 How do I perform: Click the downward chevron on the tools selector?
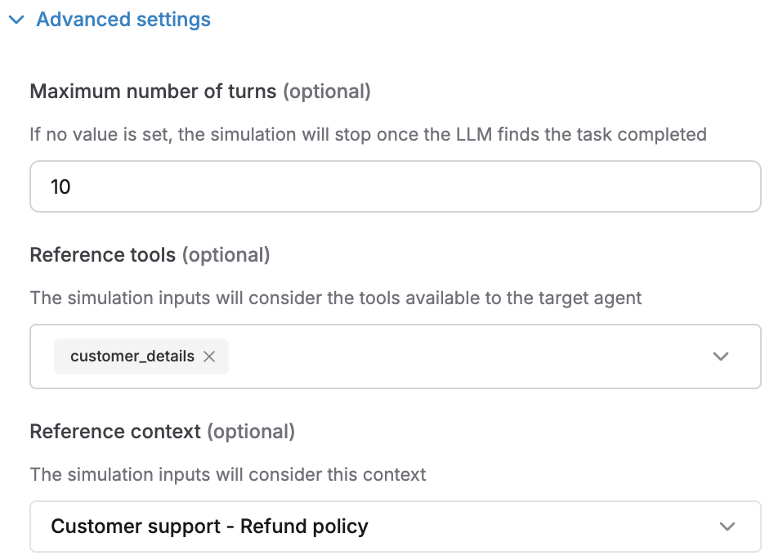(720, 356)
